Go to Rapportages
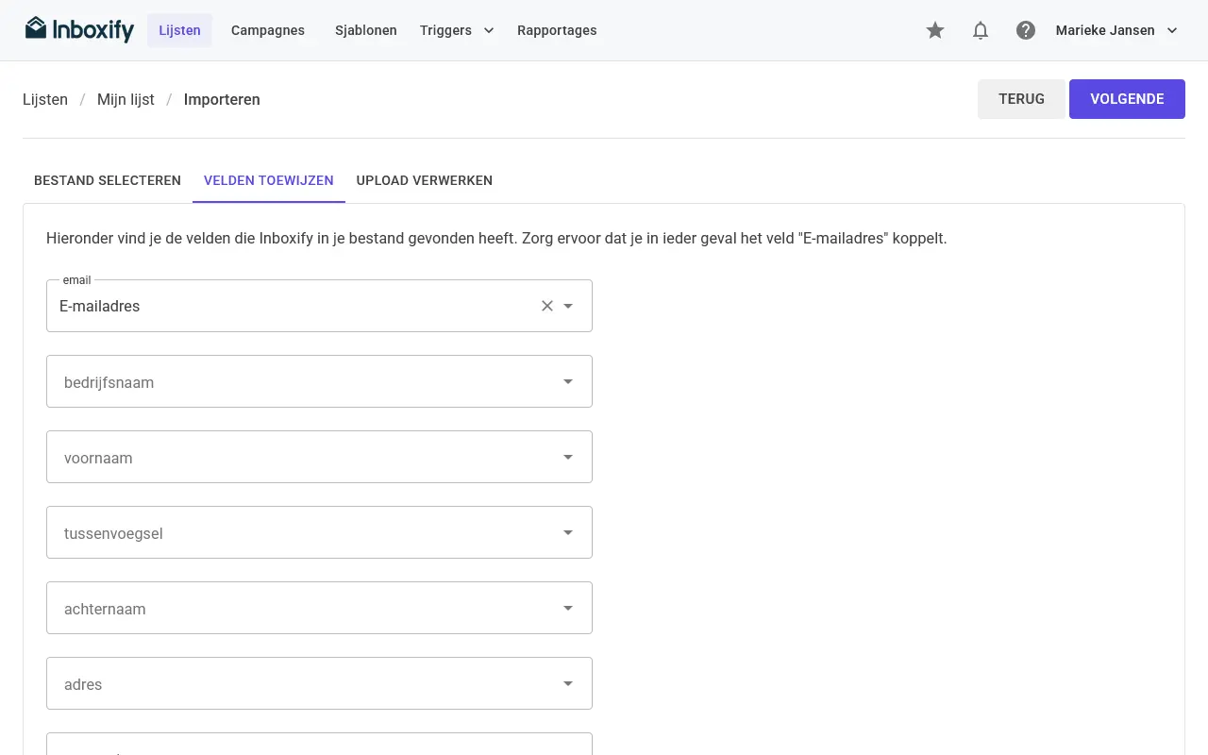Image resolution: width=1208 pixels, height=755 pixels. [x=557, y=30]
